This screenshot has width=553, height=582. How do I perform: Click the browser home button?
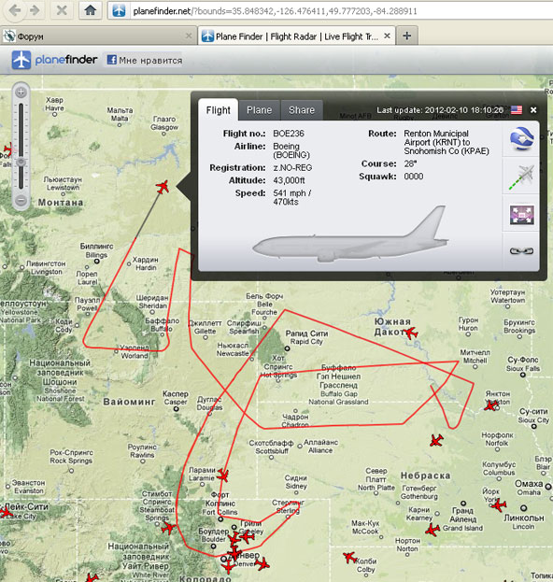click(91, 10)
